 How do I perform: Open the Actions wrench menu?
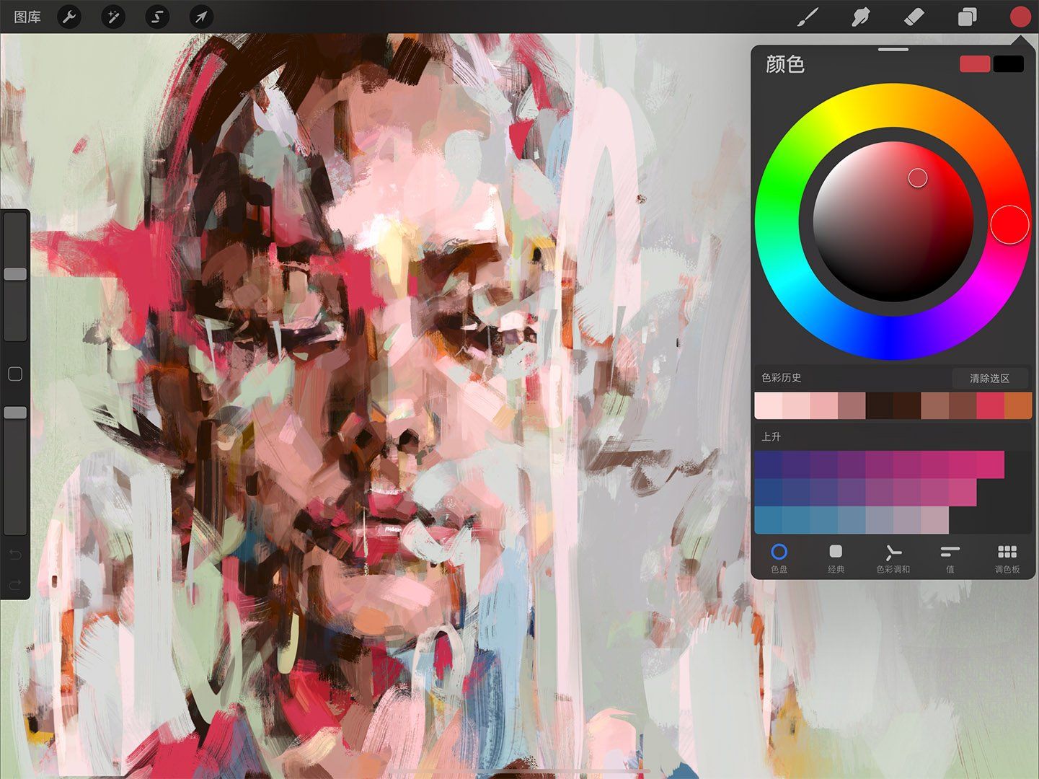click(69, 17)
